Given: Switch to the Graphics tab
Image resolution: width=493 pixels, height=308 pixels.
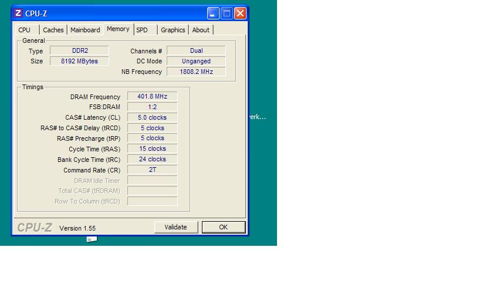Looking at the screenshot, I should 173,30.
